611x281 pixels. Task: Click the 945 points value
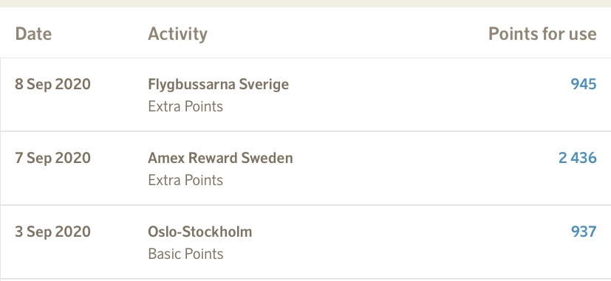[x=584, y=84]
